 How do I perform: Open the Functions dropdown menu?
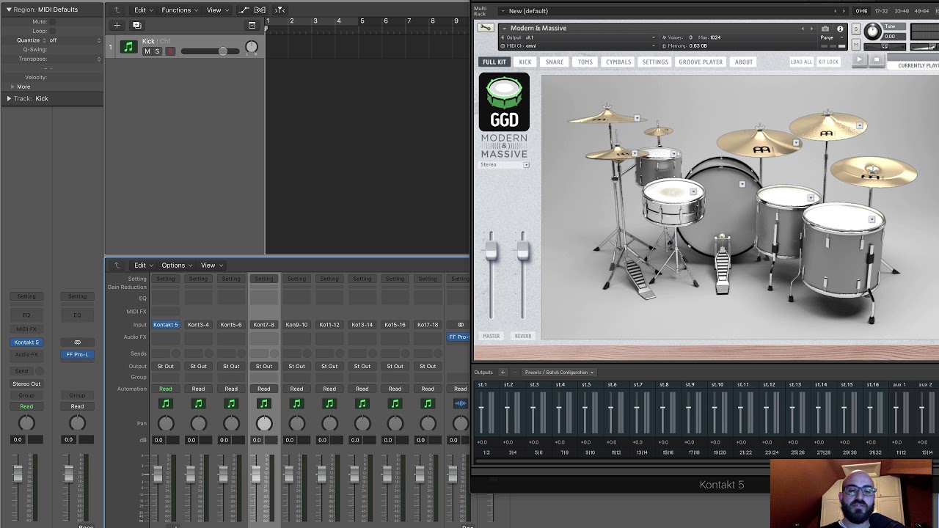point(179,10)
